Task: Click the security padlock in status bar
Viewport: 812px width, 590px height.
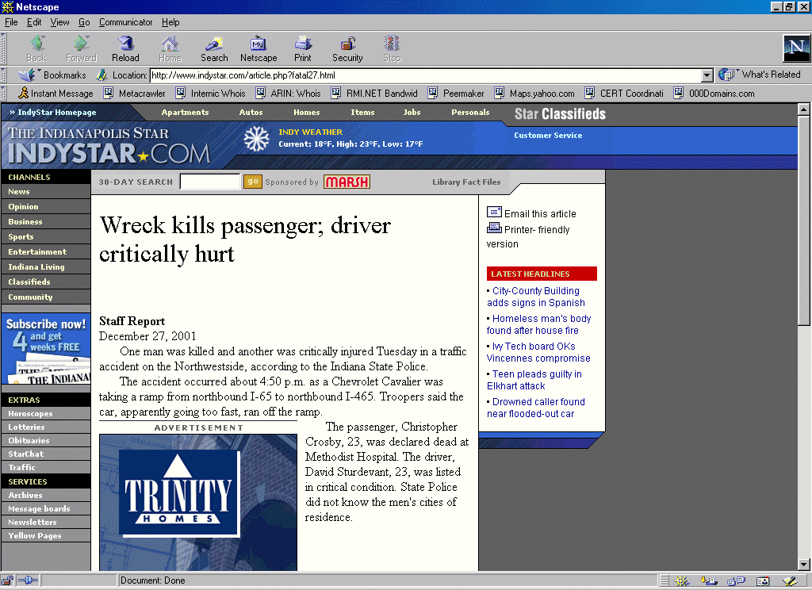Action: [x=7, y=580]
